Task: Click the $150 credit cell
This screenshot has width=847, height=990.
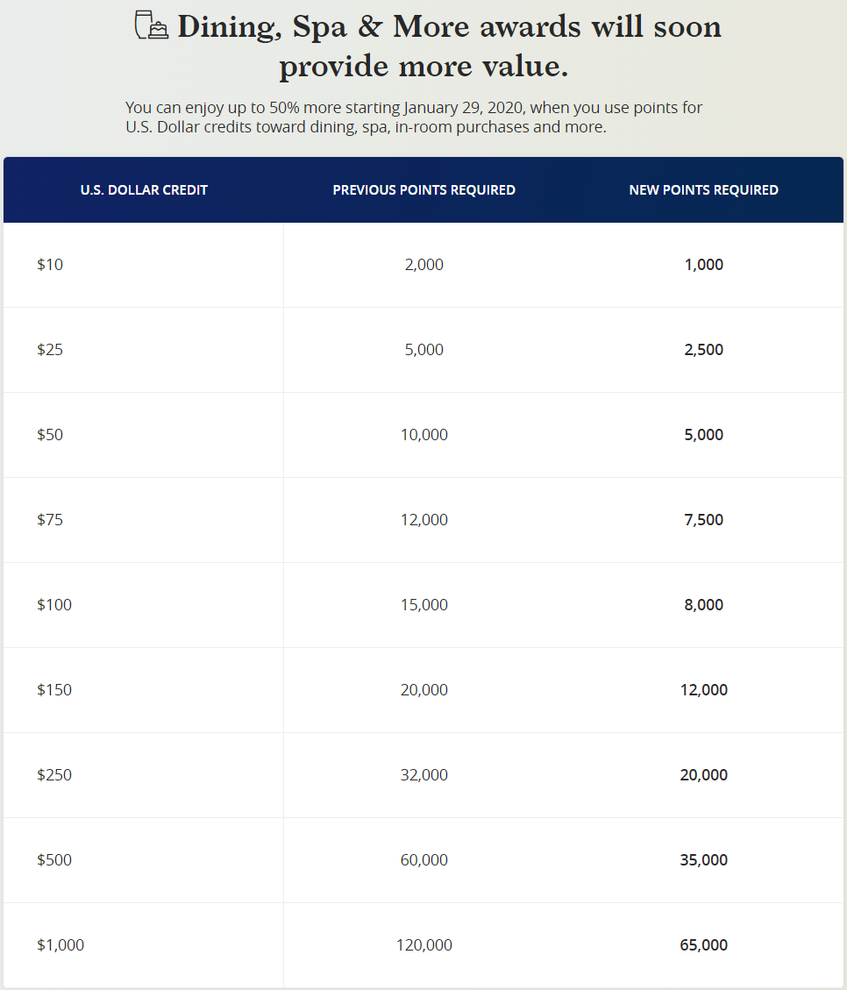Action: coord(54,689)
